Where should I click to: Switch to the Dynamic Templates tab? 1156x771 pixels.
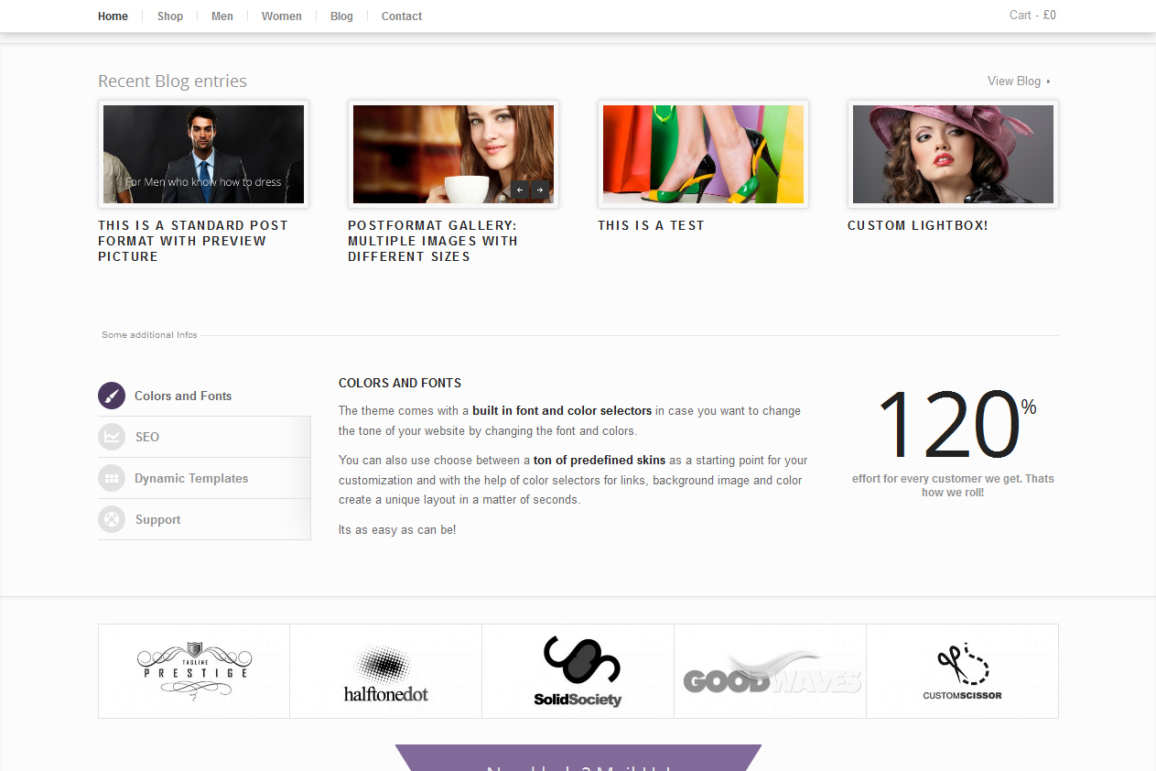(191, 478)
